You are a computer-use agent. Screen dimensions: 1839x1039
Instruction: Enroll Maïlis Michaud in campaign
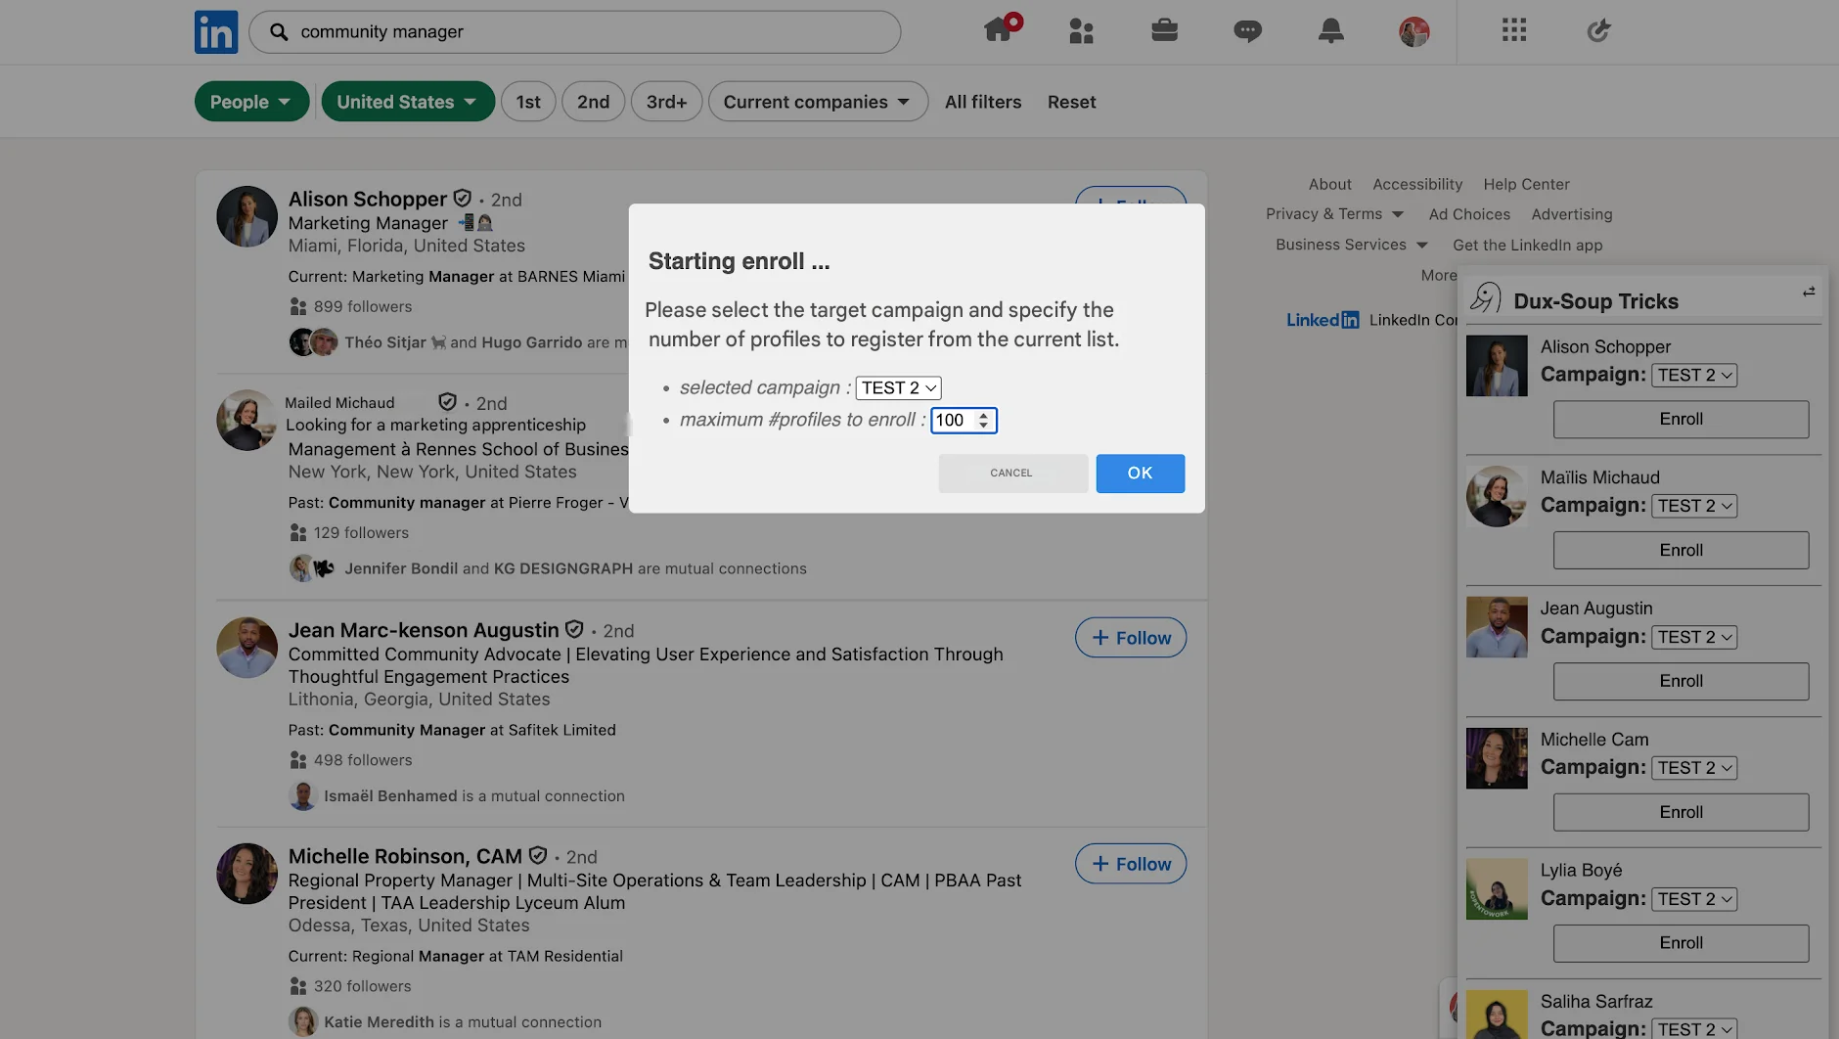(1681, 550)
